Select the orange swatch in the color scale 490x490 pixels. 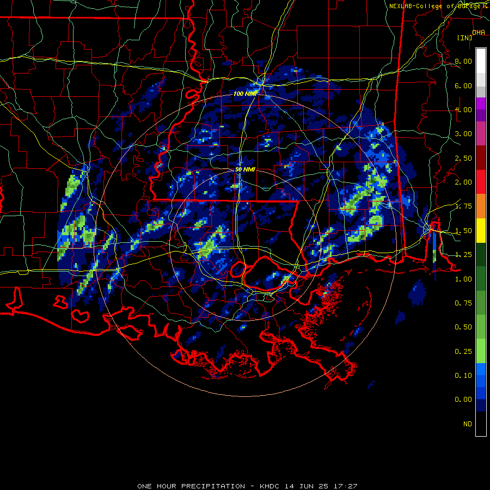(481, 206)
